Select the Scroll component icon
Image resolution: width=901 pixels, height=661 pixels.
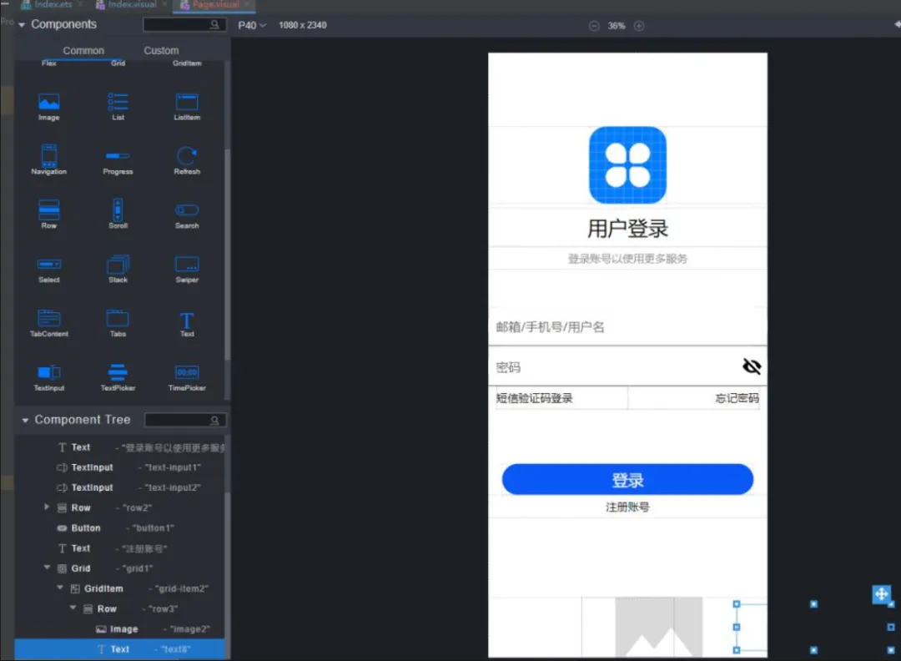(118, 209)
